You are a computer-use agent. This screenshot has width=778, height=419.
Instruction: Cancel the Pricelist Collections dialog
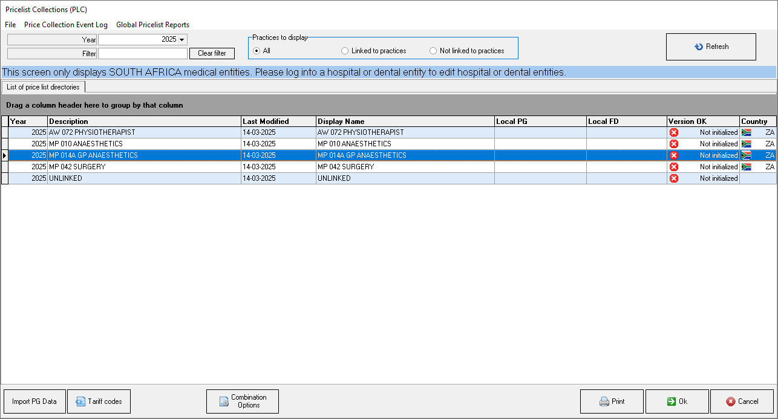point(742,401)
